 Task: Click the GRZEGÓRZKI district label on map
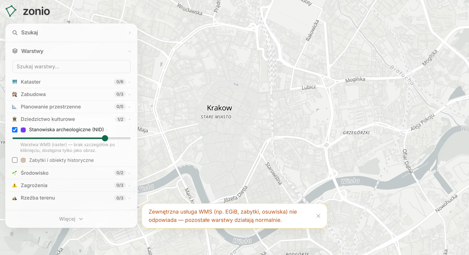click(x=356, y=133)
